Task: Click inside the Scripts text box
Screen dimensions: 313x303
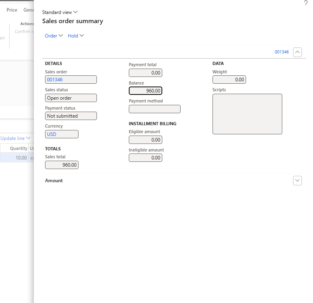Action: pyautogui.click(x=247, y=114)
